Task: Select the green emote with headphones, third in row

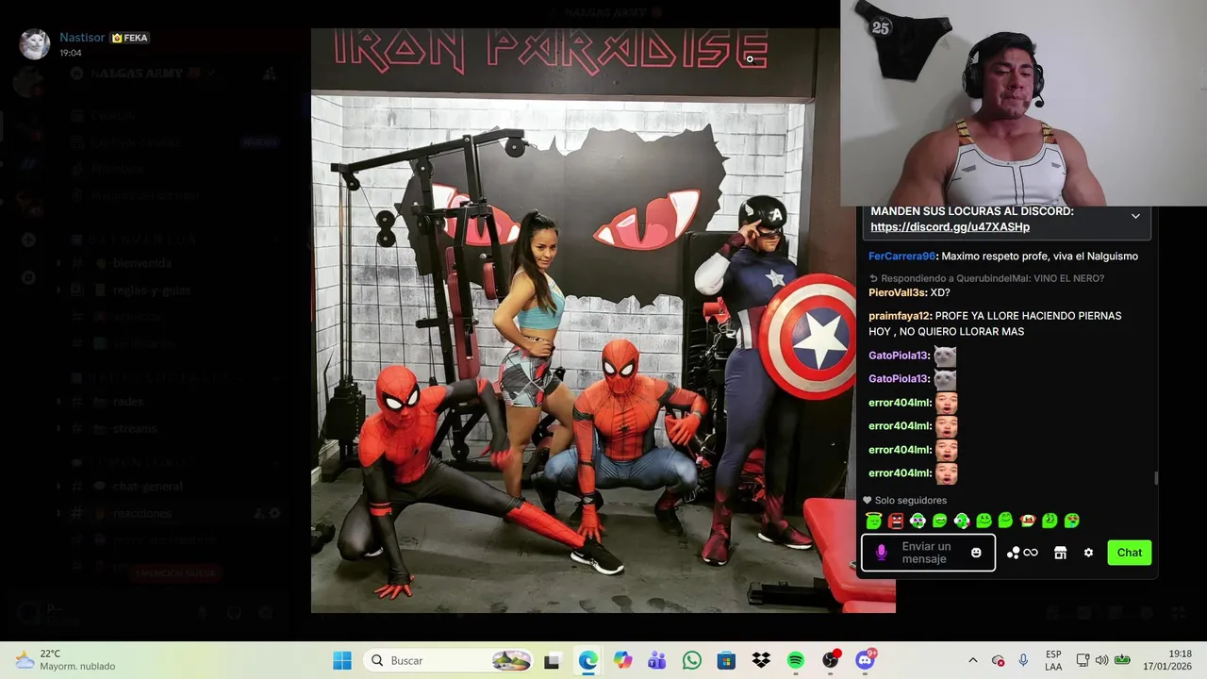Action: [918, 521]
